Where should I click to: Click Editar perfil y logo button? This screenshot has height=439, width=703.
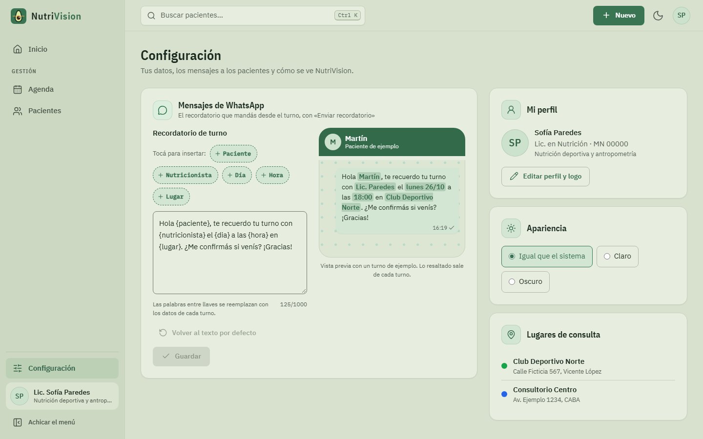tap(545, 177)
